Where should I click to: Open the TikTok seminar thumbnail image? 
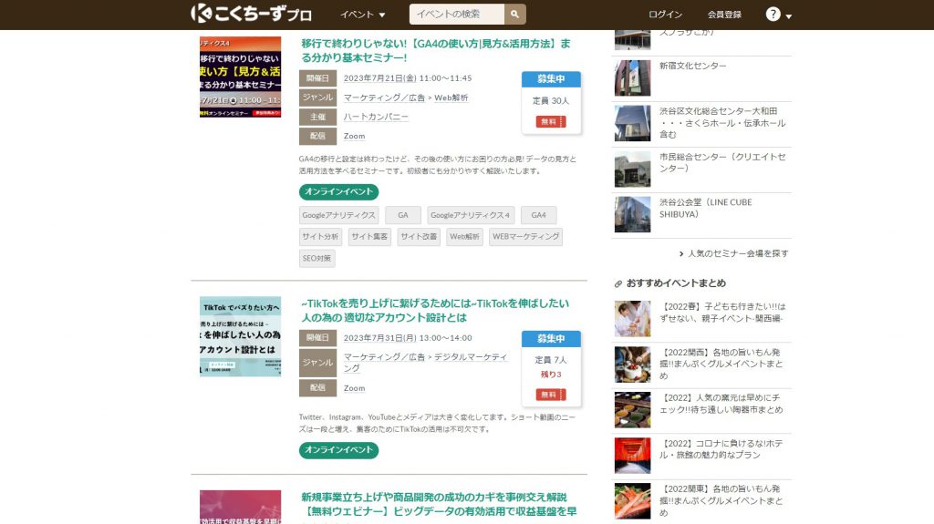point(240,336)
